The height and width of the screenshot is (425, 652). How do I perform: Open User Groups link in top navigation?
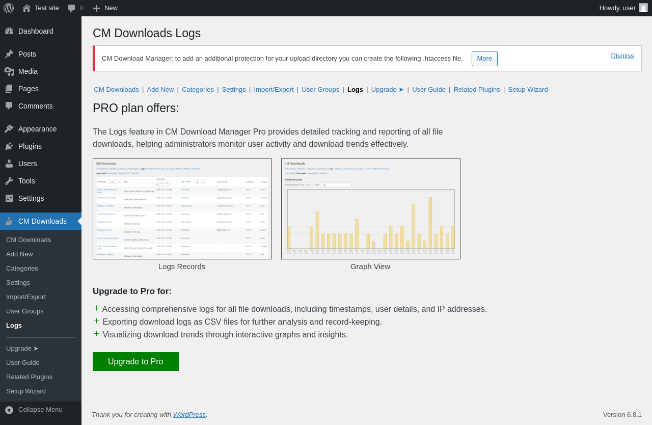[320, 89]
